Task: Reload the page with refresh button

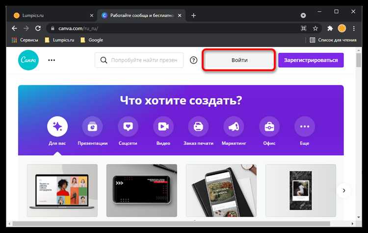Action: (x=38, y=28)
